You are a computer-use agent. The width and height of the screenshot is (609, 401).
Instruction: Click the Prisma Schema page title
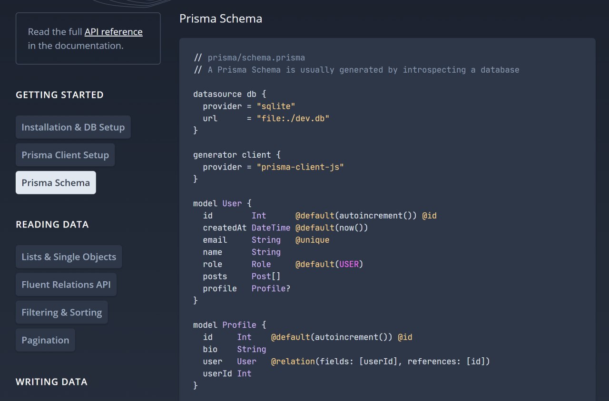(221, 19)
